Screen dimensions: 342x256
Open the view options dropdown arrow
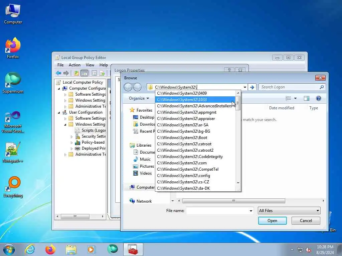coord(295,98)
